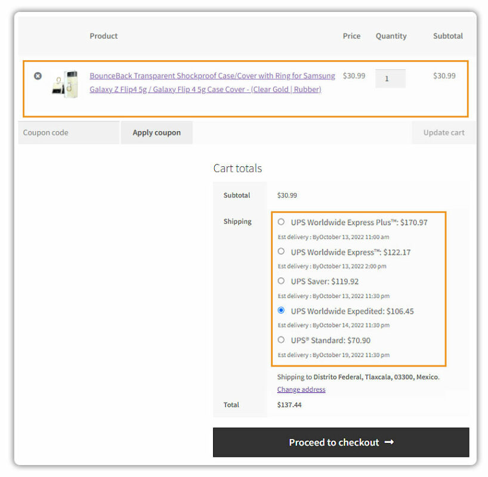Click the Total row label
This screenshot has width=488, height=477.
click(231, 405)
